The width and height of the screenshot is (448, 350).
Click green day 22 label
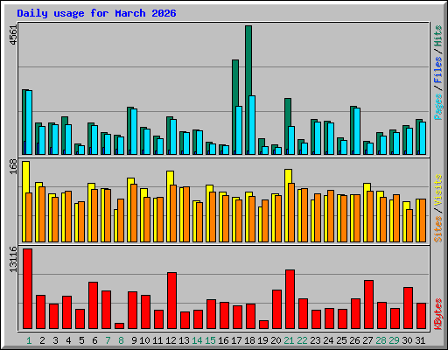point(302,340)
